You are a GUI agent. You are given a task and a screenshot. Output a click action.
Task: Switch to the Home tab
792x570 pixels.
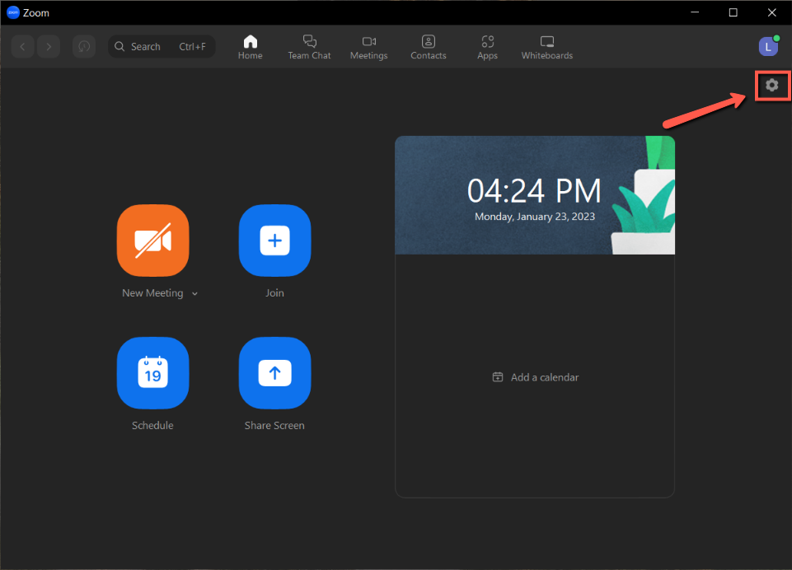pyautogui.click(x=250, y=47)
